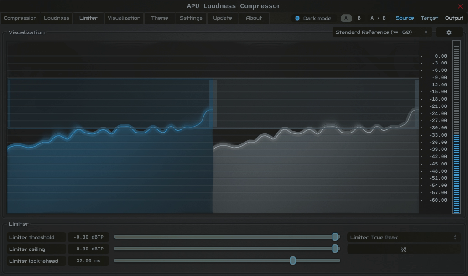Click the Limiter look-ahead slider handle

(293, 261)
